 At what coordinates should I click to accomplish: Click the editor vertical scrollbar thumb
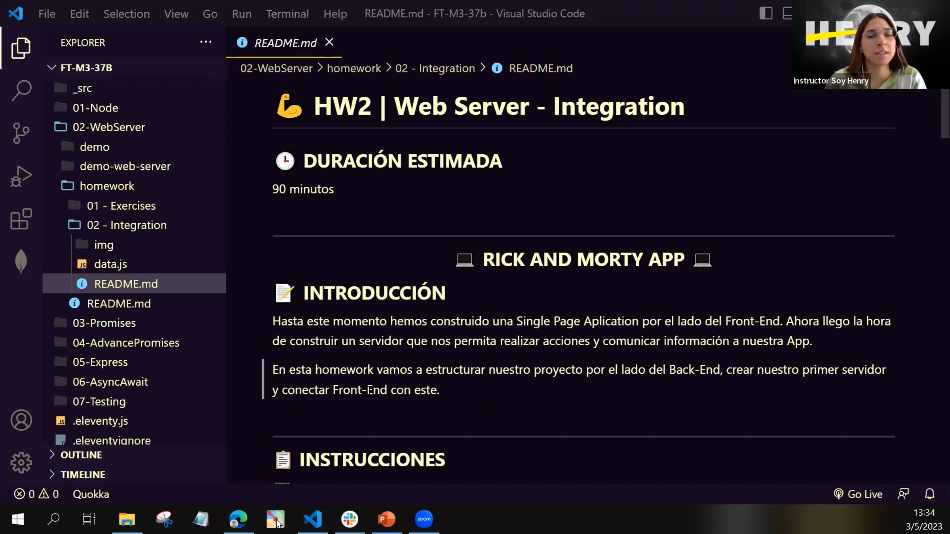(x=945, y=114)
